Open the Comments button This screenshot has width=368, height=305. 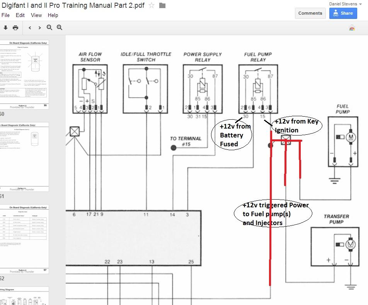[x=310, y=13]
